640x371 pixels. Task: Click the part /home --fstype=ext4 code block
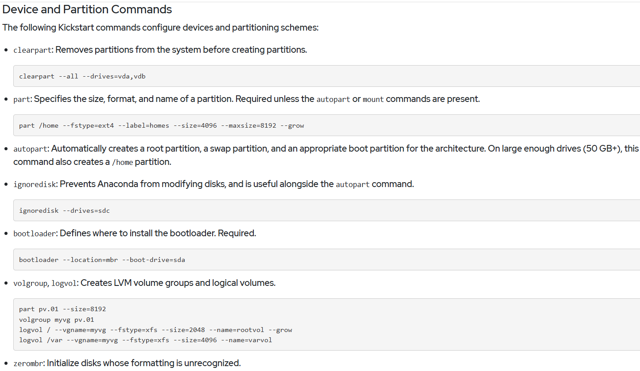326,125
